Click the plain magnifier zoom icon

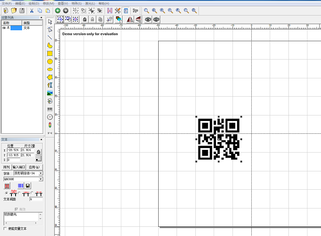coord(146,11)
